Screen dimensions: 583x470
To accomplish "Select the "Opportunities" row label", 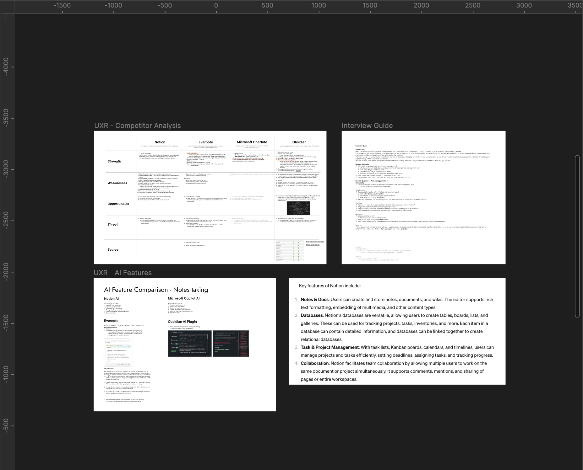I will 118,204.
